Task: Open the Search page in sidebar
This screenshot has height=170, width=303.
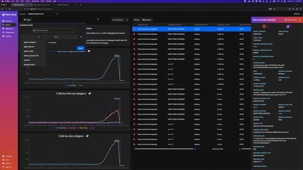Action: pyautogui.click(x=9, y=25)
